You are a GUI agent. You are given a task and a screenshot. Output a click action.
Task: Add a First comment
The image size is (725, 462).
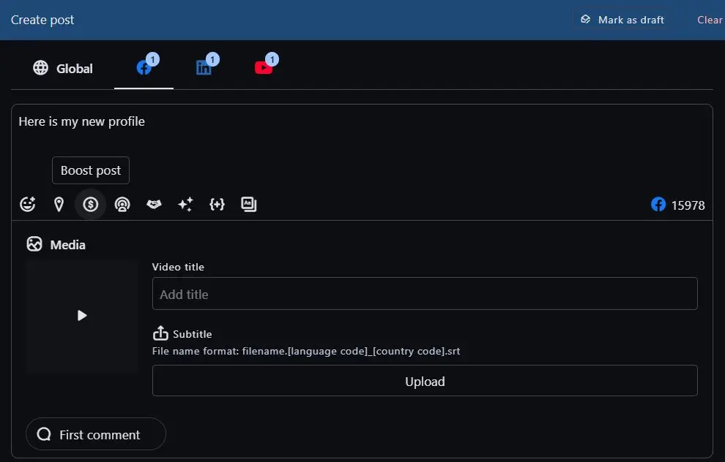pyautogui.click(x=96, y=434)
